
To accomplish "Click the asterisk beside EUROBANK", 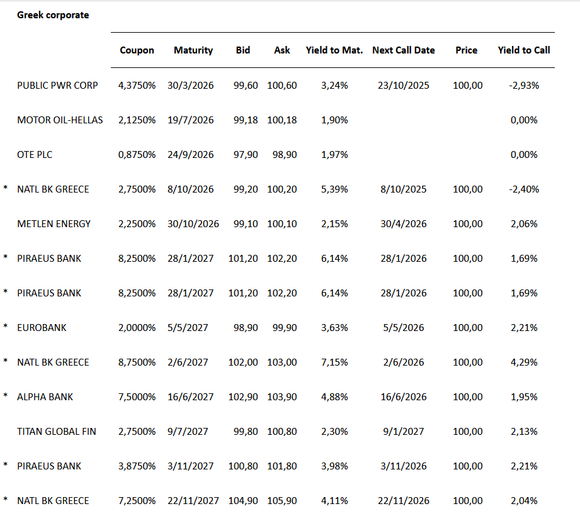I will 6,327.
